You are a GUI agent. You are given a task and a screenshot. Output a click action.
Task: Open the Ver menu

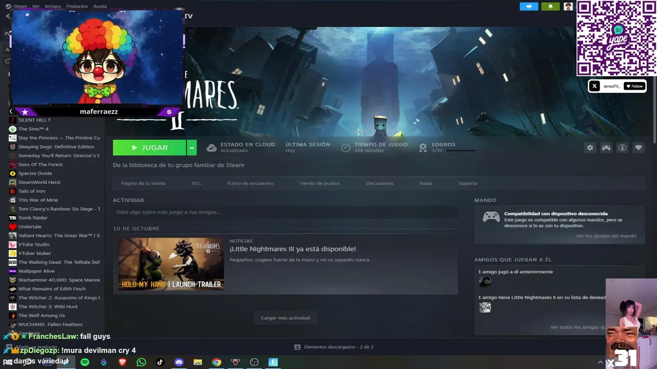[36, 7]
